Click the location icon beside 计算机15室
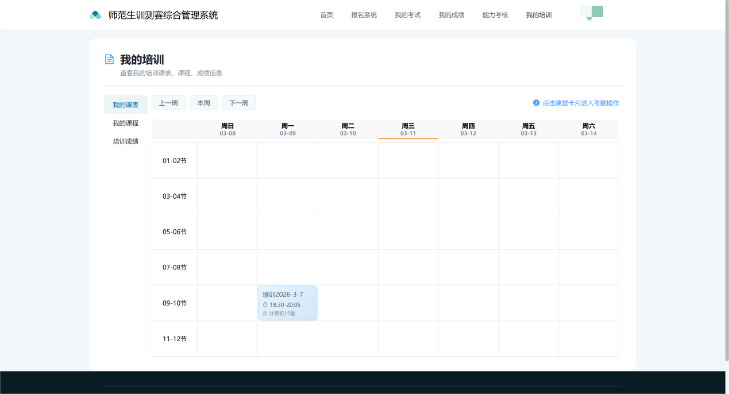The image size is (729, 394). point(265,314)
